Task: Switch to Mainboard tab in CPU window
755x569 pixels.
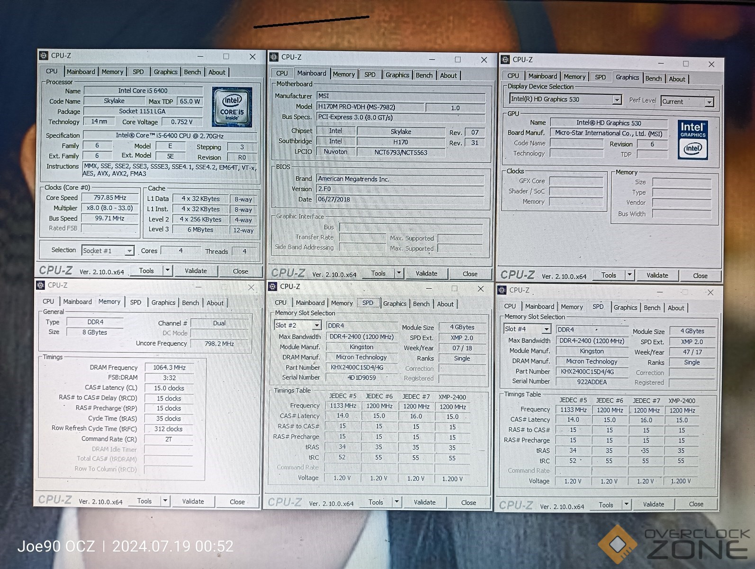Action: click(81, 72)
